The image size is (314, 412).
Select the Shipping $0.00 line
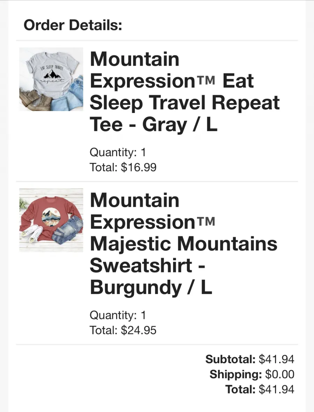[x=252, y=374]
